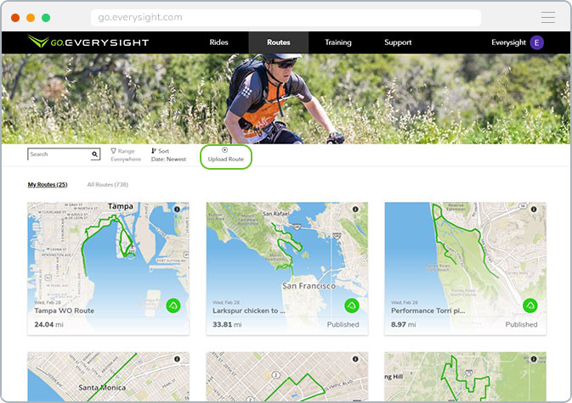The image size is (572, 403).
Task: Click green navigate icon on Tampa WO Route
Action: coord(173,305)
